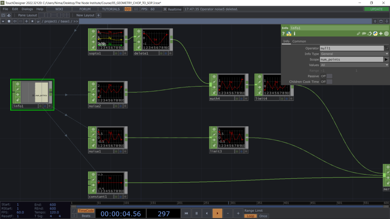Viewport: 390px width, 219px height.
Task: Open the WIKI link button
Action: [x=59, y=9]
